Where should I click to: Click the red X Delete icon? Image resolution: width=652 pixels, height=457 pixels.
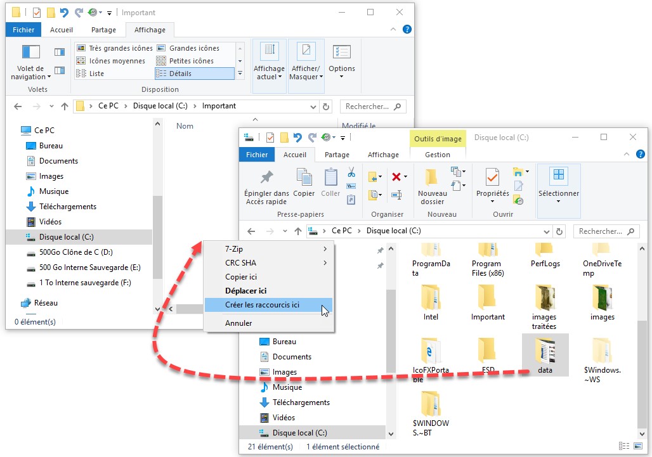[396, 177]
